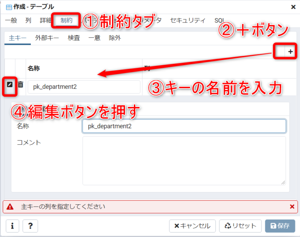This screenshot has height=237, width=300.
Task: Switch to the 一般 tab
Action: [11, 20]
